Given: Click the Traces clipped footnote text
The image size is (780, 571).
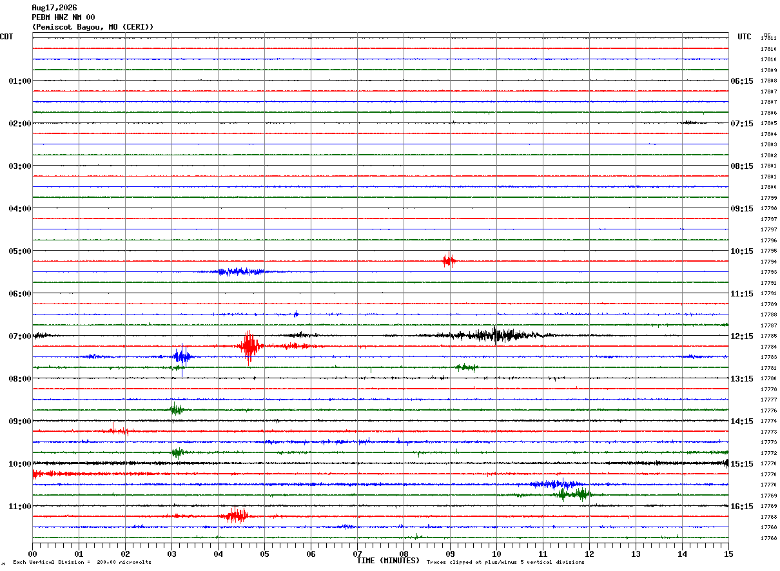Looking at the screenshot, I should (x=505, y=563).
